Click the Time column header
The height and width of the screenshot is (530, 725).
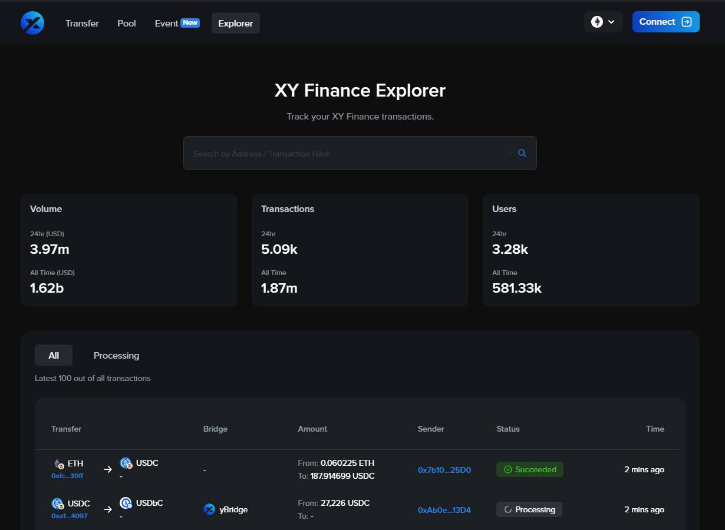tap(655, 429)
